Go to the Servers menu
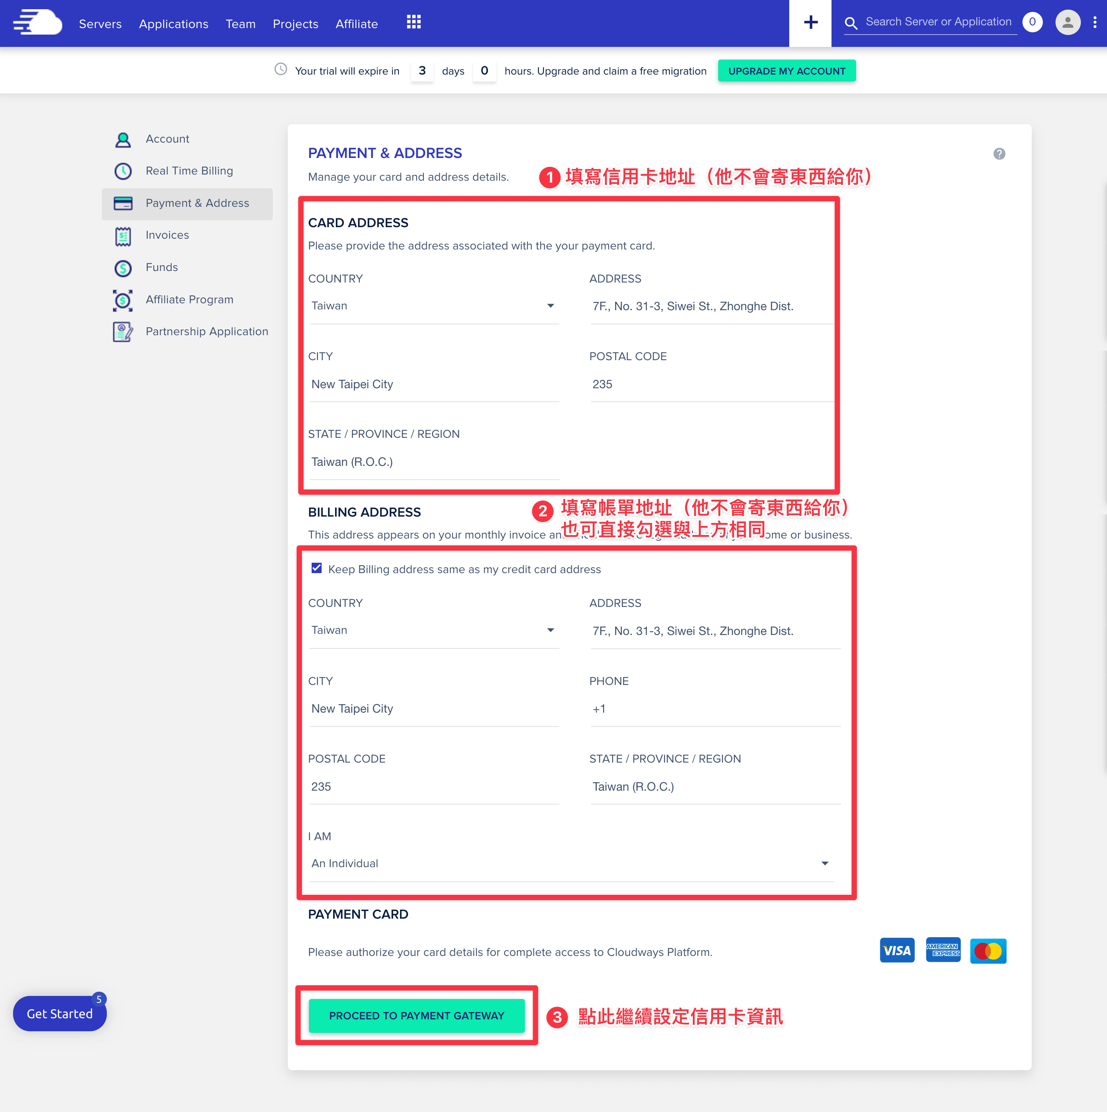The image size is (1107, 1112). pyautogui.click(x=100, y=23)
